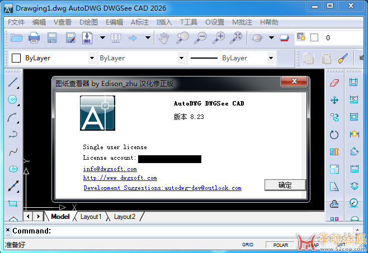The width and height of the screenshot is (368, 253).
Task: Toggle GRID mode in status bar
Action: [248, 245]
